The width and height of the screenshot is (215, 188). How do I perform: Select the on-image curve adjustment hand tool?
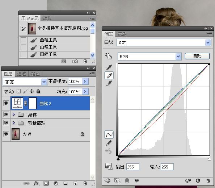[x=109, y=56]
